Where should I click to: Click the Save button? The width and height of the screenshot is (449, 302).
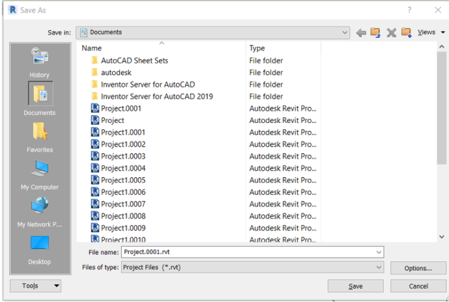click(356, 286)
